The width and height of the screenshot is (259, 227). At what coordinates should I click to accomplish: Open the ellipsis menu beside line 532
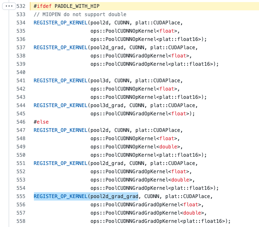(9, 6)
